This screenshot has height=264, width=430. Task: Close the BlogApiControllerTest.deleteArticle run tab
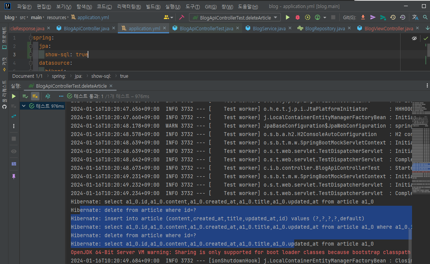coord(111,86)
